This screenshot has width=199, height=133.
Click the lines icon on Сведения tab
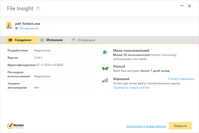(10, 40)
